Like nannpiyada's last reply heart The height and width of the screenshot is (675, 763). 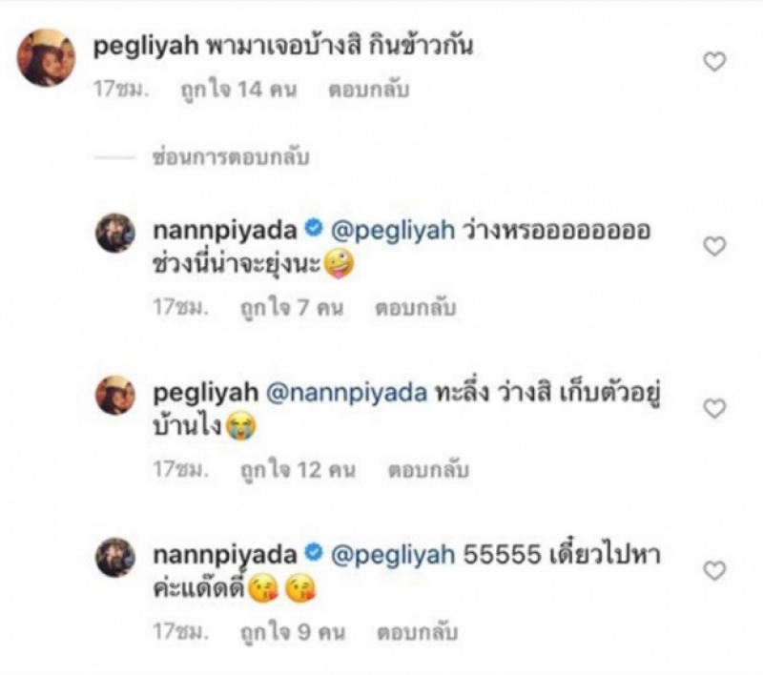coord(714,570)
